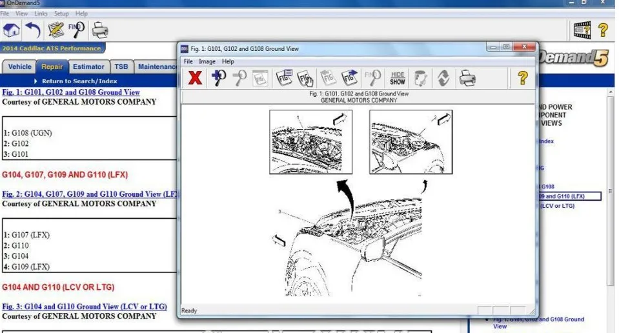Click the red G104 AND G110 (LCV OR LTG) heading
The image size is (619, 333).
point(58,287)
